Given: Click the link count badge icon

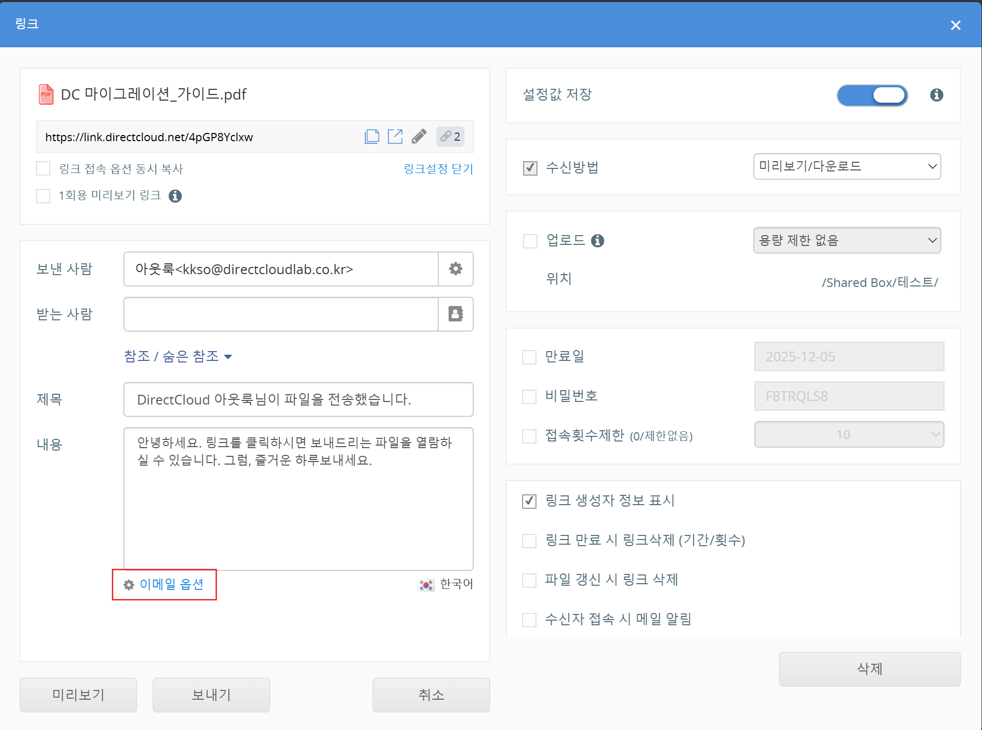Looking at the screenshot, I should click(450, 137).
